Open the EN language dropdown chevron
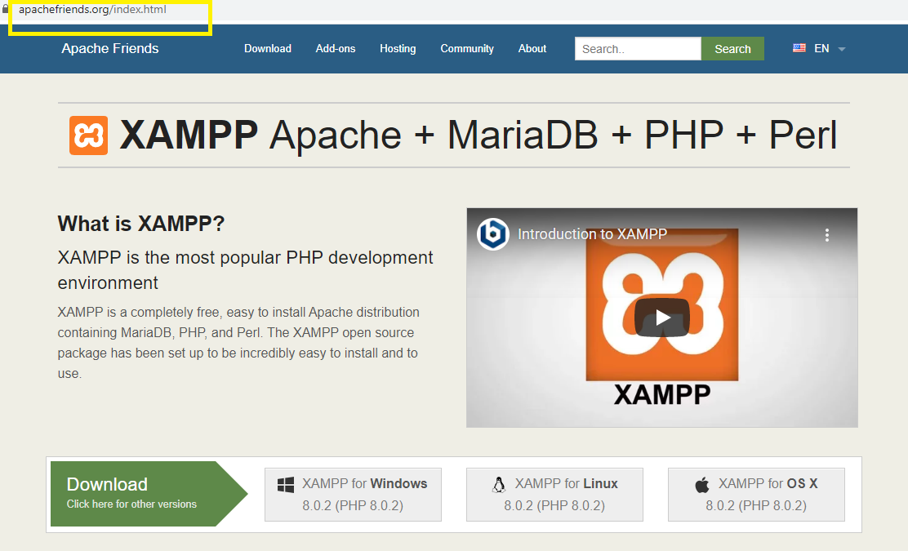This screenshot has width=908, height=551. click(x=842, y=49)
